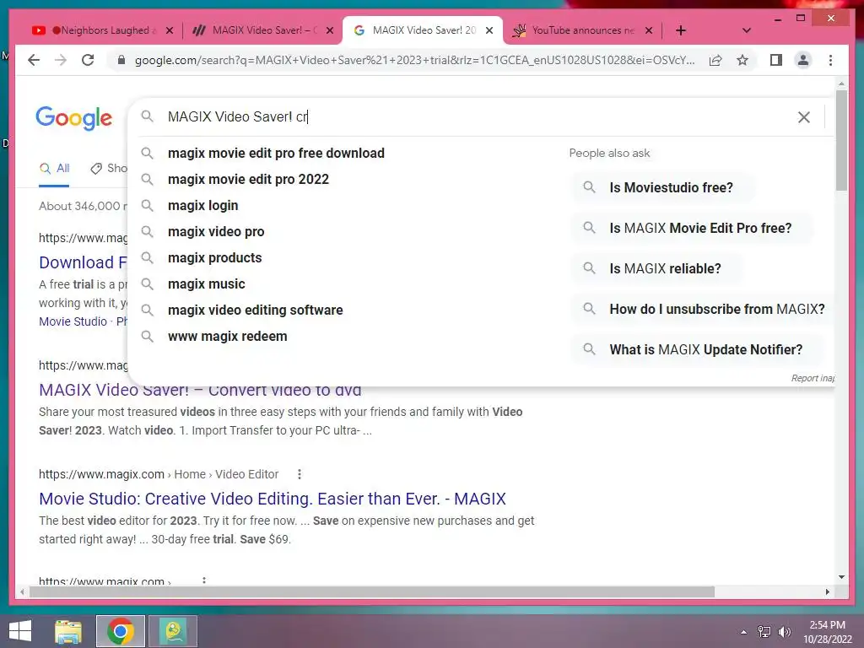
Task: Click the horizontal scrollbar thumb
Action: coord(372,591)
